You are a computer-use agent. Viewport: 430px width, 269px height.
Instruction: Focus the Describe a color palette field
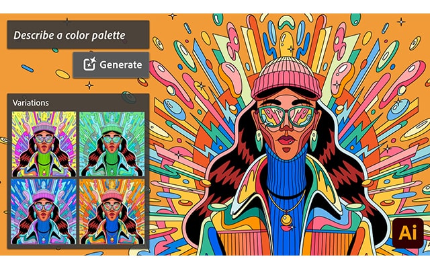click(79, 35)
